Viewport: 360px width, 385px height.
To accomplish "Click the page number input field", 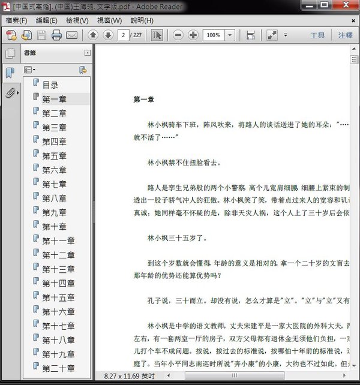I will [124, 35].
